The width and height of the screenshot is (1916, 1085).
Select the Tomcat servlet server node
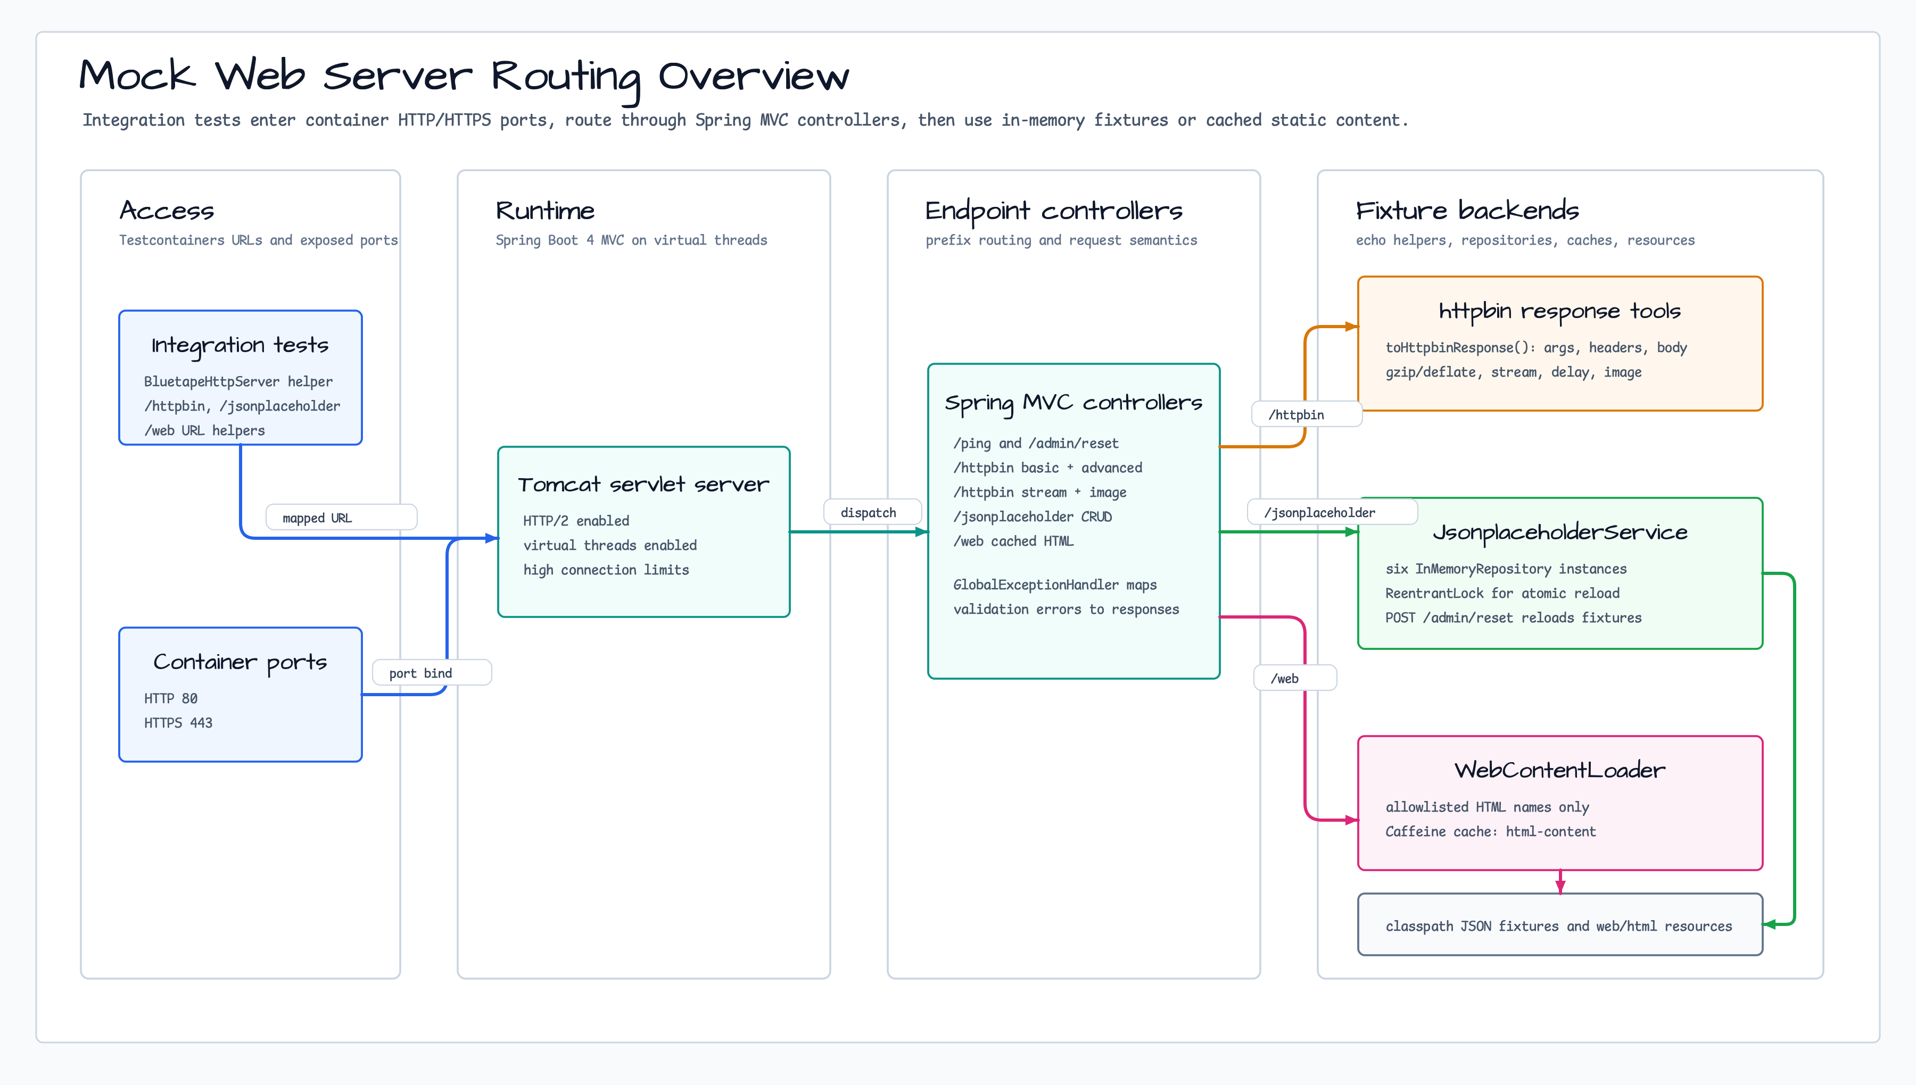tap(643, 532)
